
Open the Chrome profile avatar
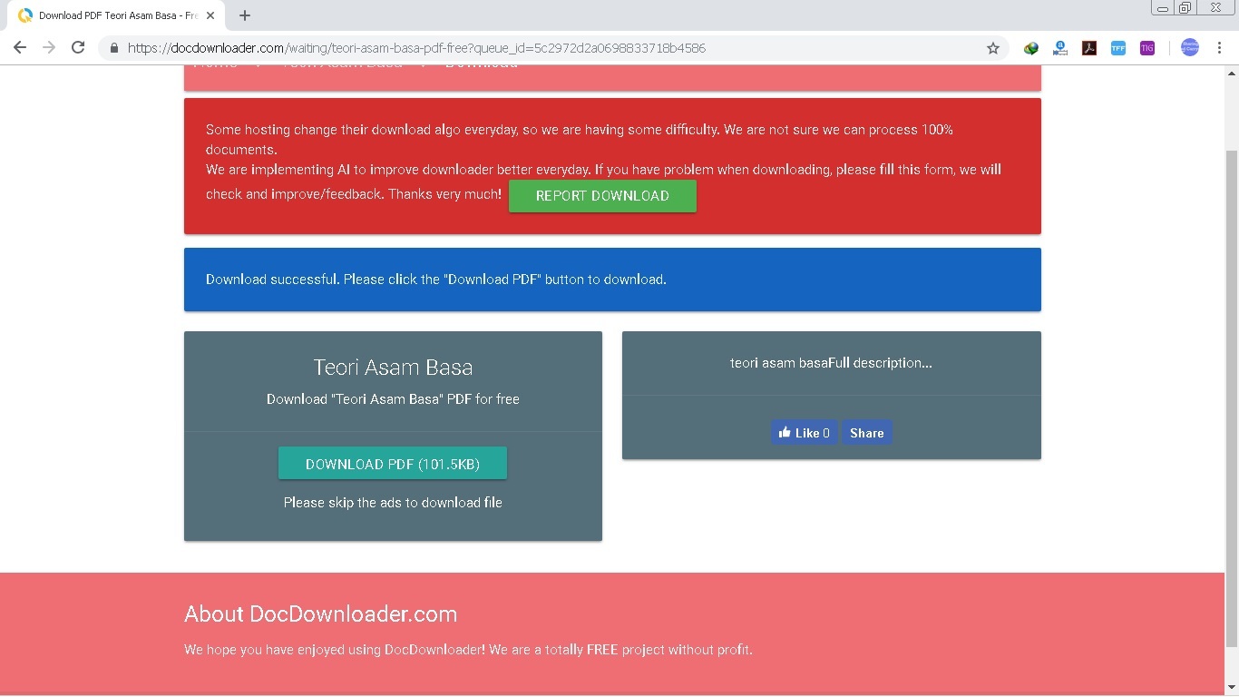(1189, 48)
